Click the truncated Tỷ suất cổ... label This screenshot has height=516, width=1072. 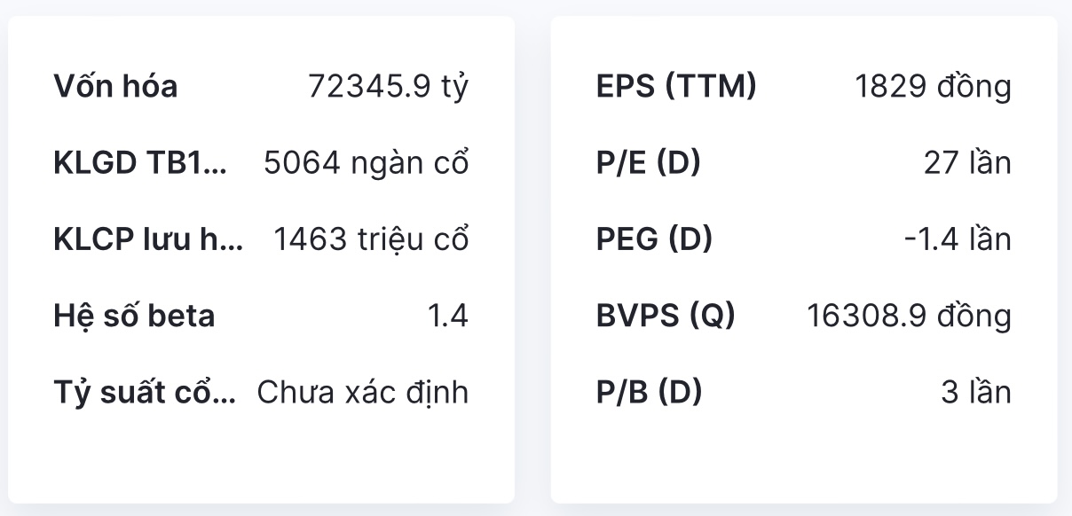145,392
